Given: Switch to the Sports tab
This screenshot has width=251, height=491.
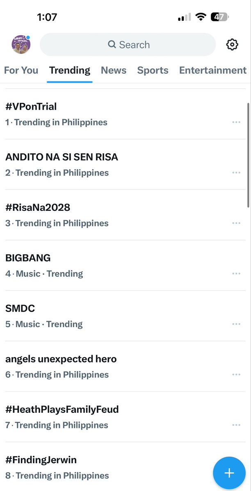Looking at the screenshot, I should tap(153, 70).
